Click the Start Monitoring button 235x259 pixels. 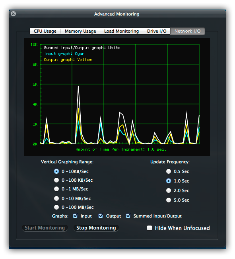(x=45, y=228)
